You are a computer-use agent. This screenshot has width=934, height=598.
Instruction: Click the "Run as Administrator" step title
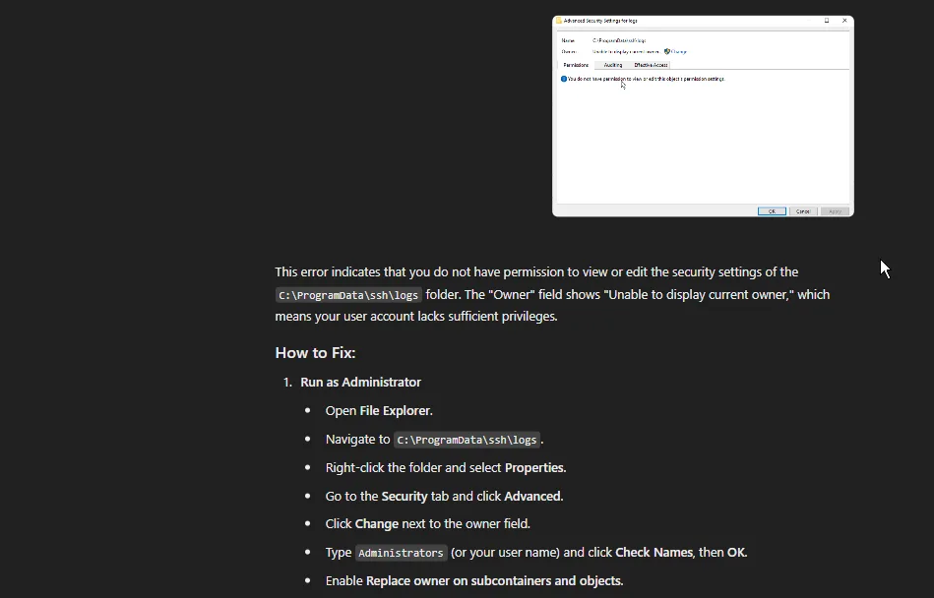tap(360, 383)
